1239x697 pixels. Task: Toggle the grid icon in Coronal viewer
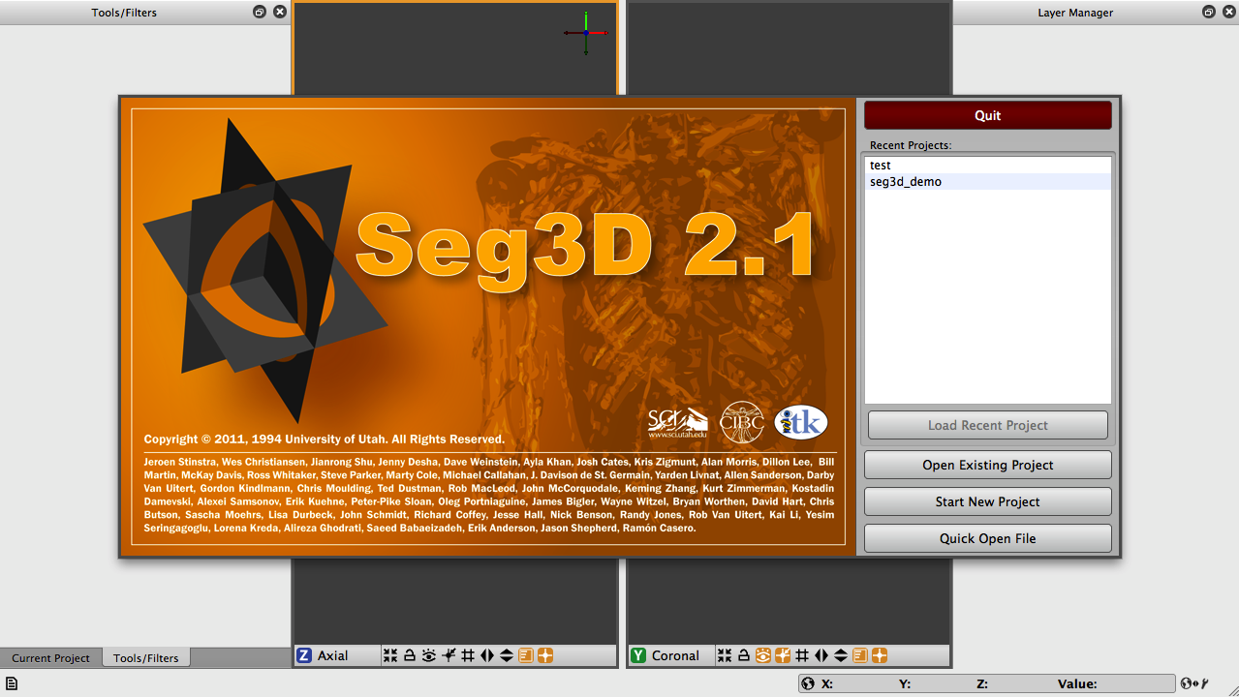[x=802, y=655]
